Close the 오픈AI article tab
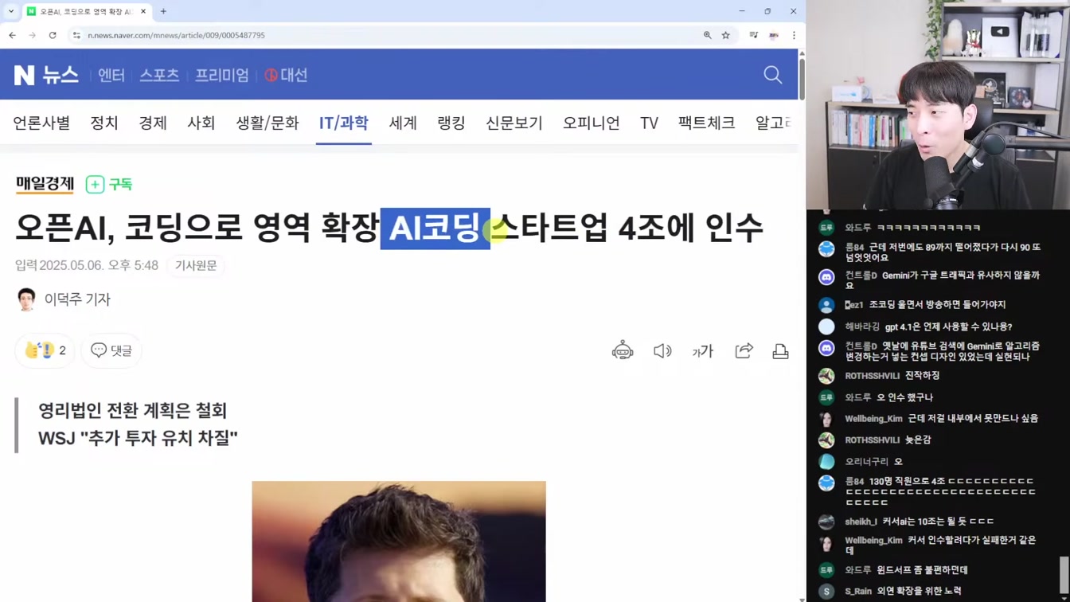 [x=143, y=11]
